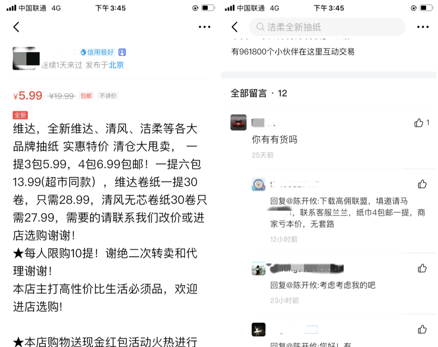Tap the ballerina avatar of last commenter
438x347 pixels.
coord(258,330)
